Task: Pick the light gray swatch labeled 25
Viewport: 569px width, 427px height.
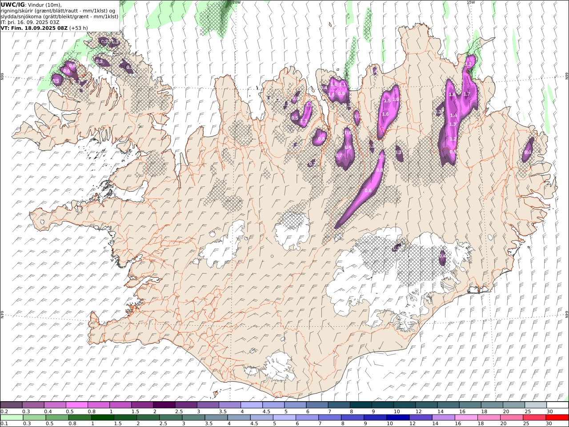Action: [535, 405]
